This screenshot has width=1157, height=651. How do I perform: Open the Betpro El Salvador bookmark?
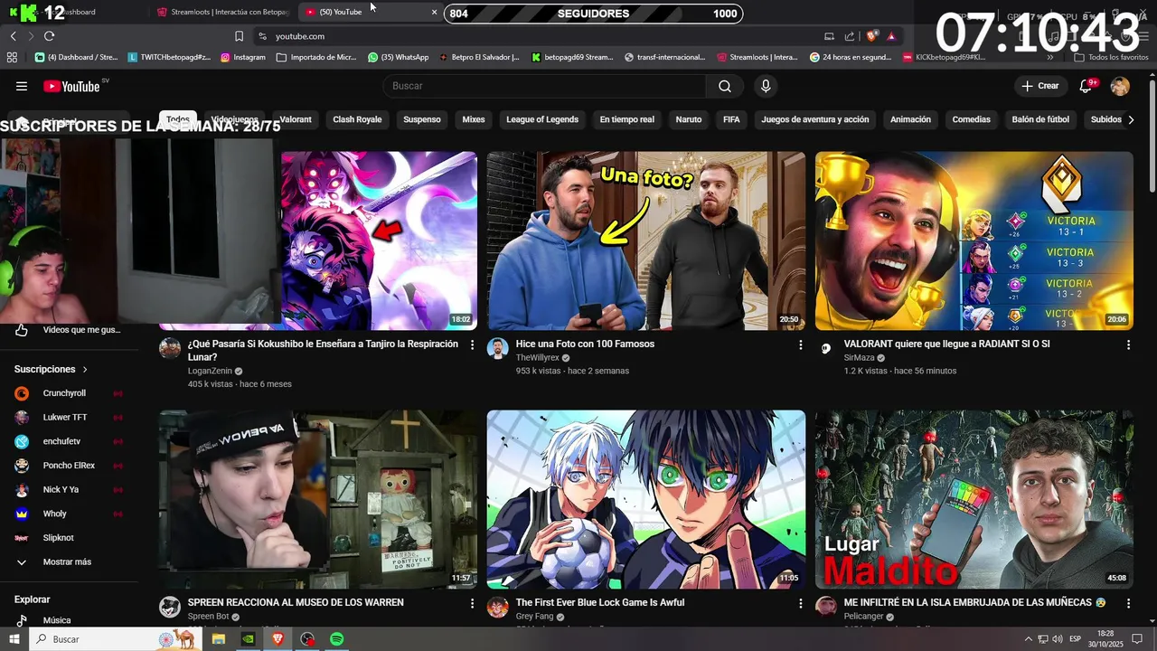click(x=479, y=57)
